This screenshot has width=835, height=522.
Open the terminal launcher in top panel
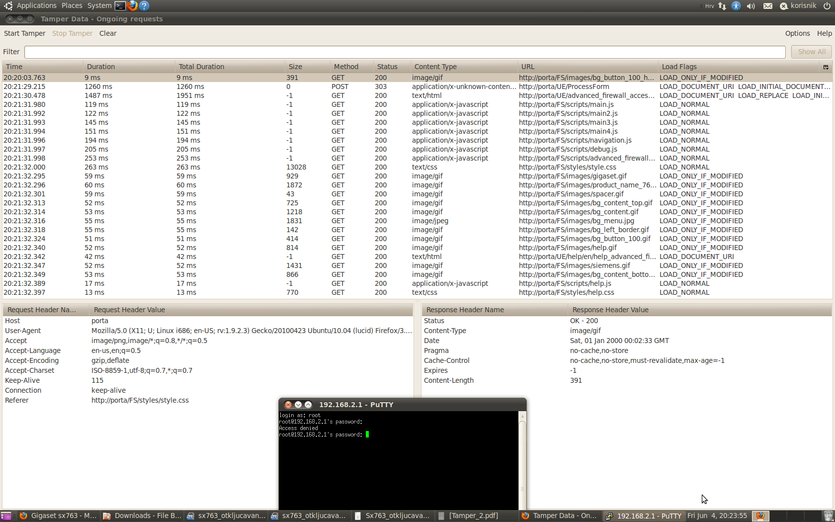(x=120, y=6)
